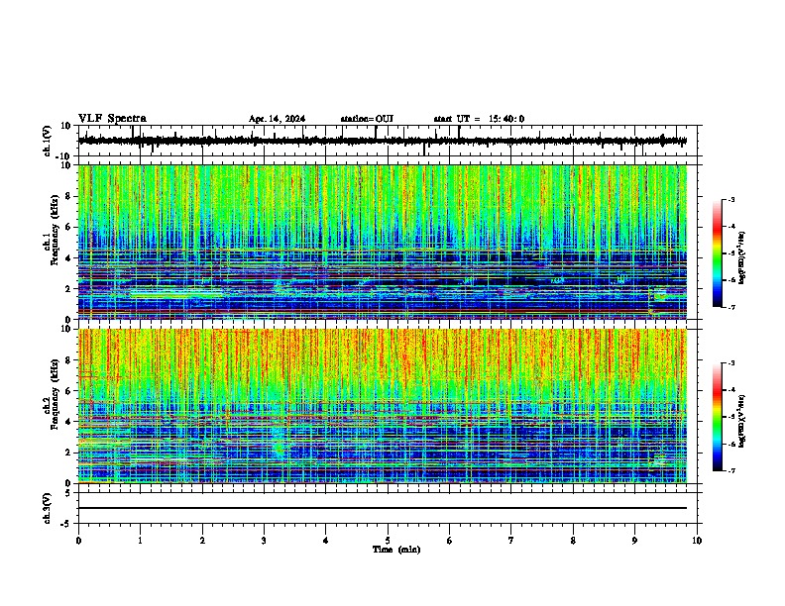
Task: Click tick label "2" on the Time axis
Action: [x=202, y=541]
